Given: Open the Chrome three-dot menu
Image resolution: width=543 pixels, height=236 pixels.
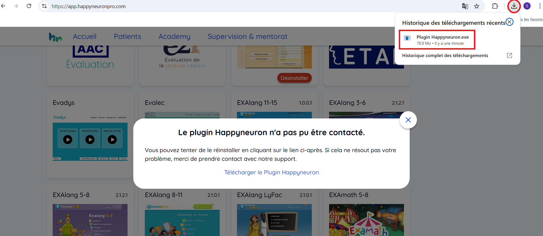Looking at the screenshot, I should pyautogui.click(x=540, y=6).
